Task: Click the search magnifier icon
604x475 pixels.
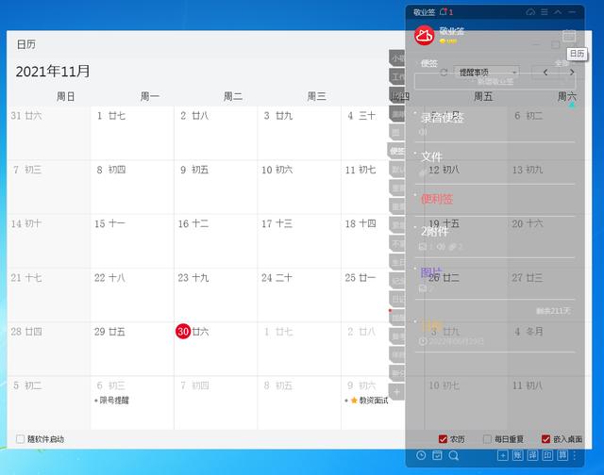Action: pos(453,455)
